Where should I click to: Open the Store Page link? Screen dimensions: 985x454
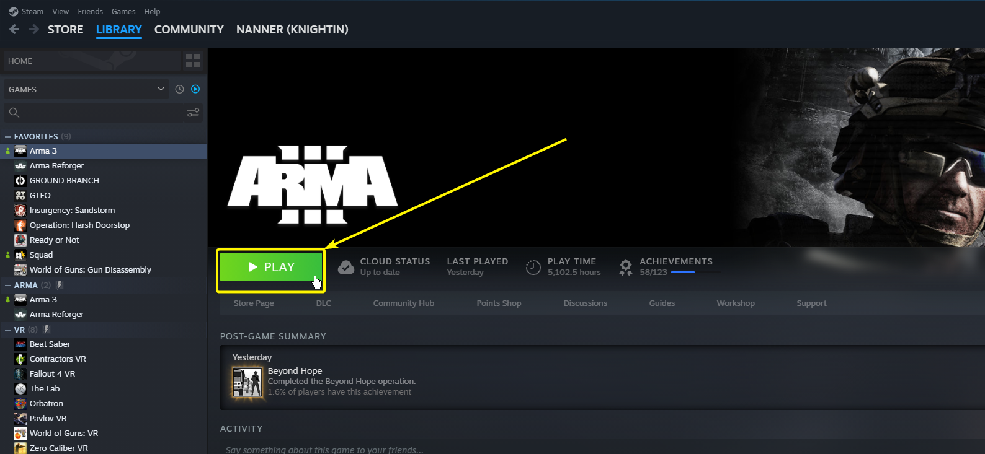(254, 303)
